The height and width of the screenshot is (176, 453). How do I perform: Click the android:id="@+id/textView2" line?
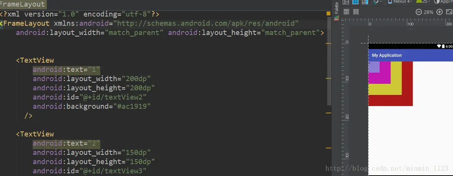click(x=90, y=97)
